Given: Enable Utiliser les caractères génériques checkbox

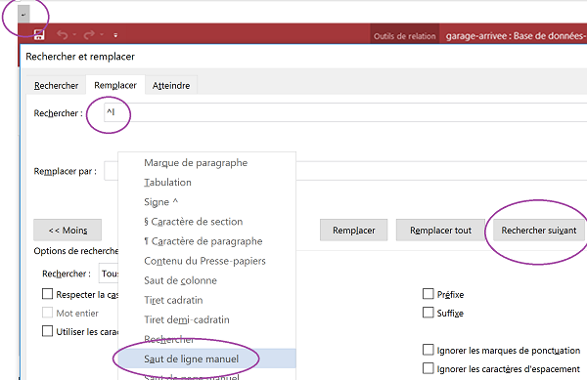Looking at the screenshot, I should [48, 331].
